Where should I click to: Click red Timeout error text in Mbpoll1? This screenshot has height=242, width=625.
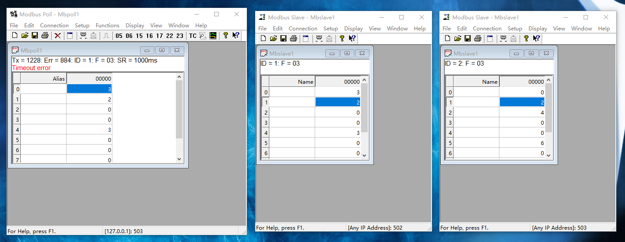[31, 68]
